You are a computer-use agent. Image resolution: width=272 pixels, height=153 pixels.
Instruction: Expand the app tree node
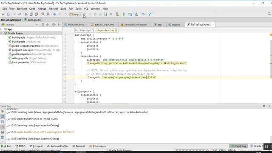[1, 29]
